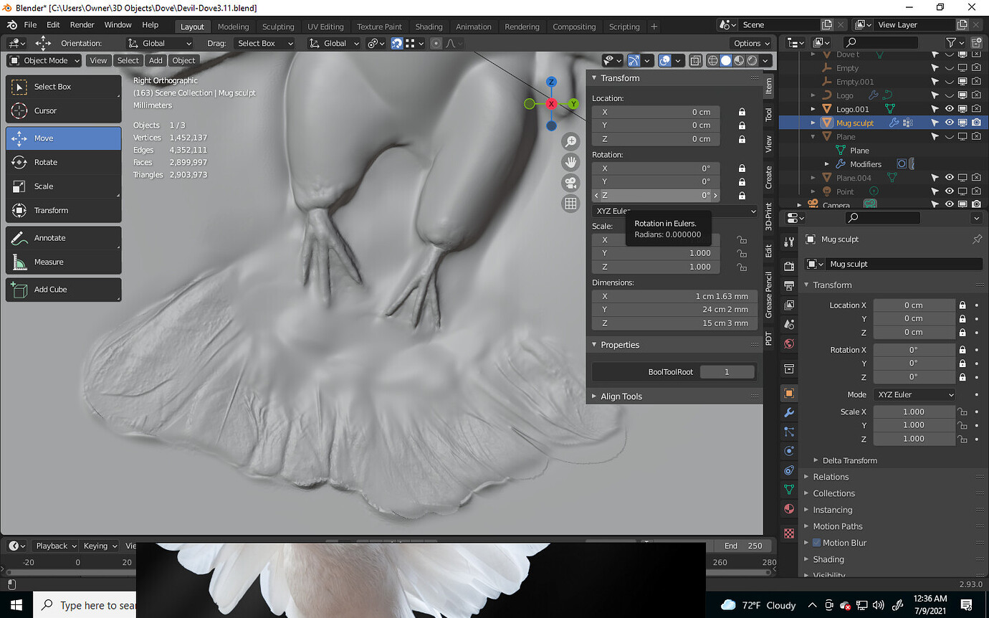Click the Keying button in the timeline

(x=99, y=546)
